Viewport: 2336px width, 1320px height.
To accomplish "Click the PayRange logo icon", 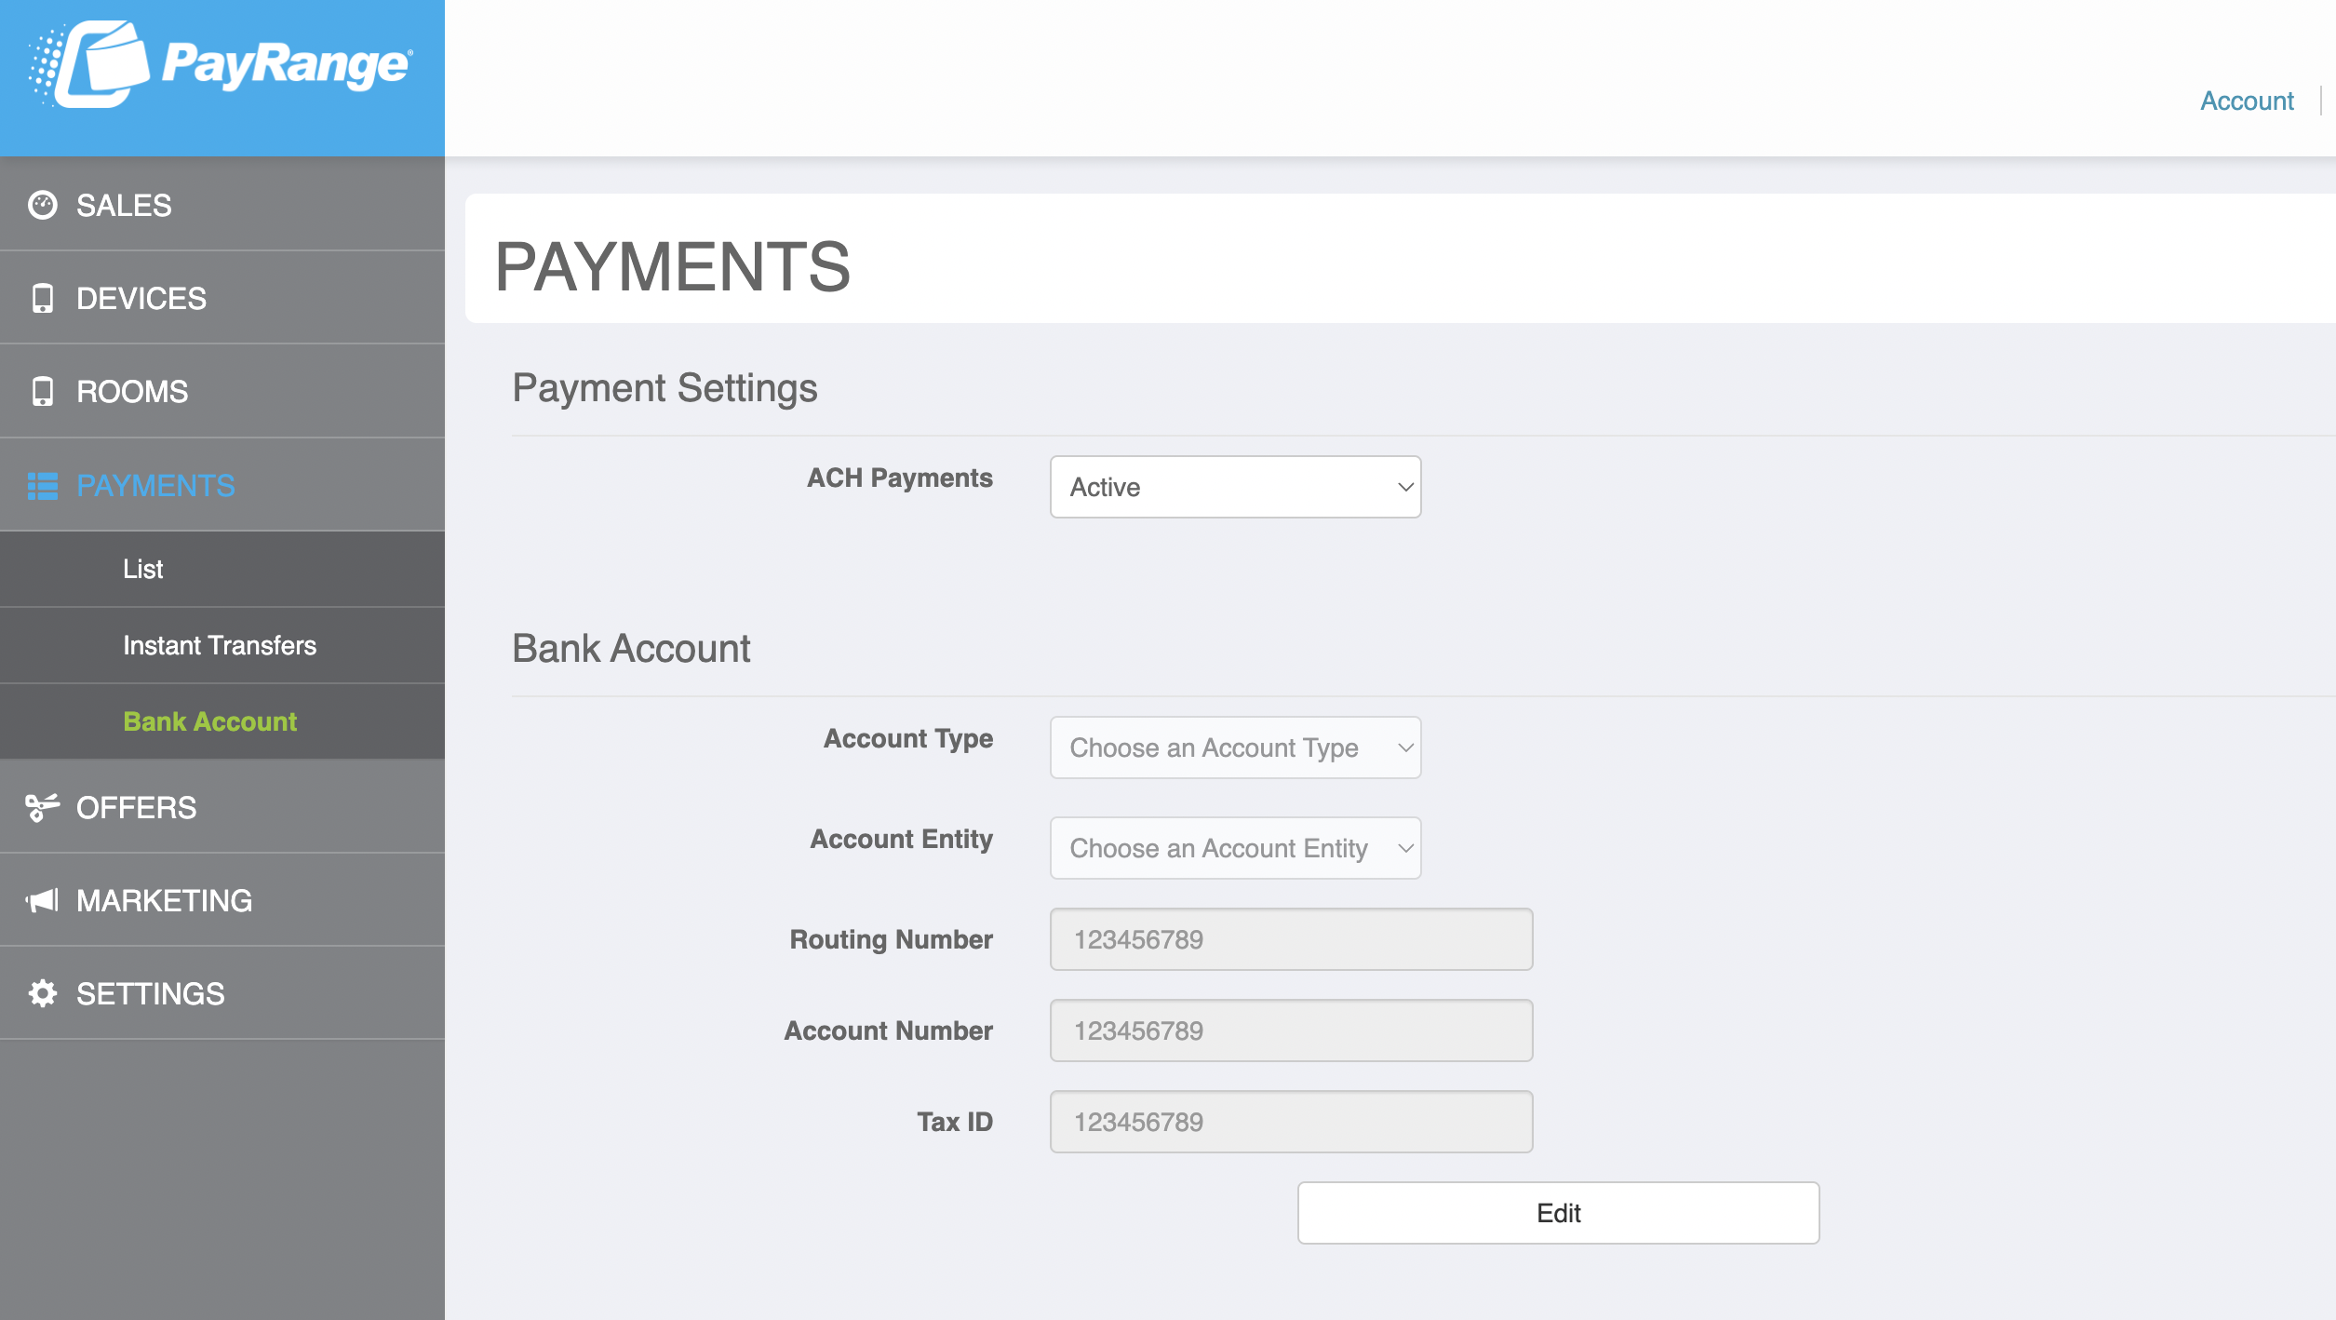I will pyautogui.click(x=90, y=64).
